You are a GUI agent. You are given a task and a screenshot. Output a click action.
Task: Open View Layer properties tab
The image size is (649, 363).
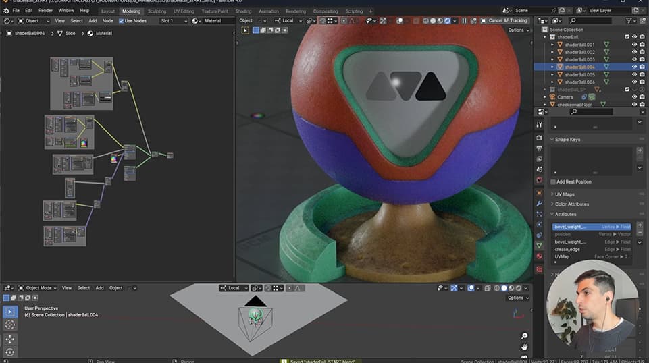[539, 159]
